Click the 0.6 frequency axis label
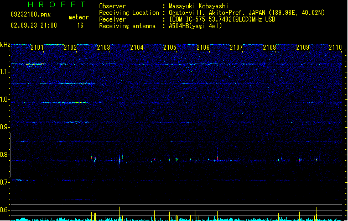The height and width of the screenshot is (221, 348). pos(5,210)
